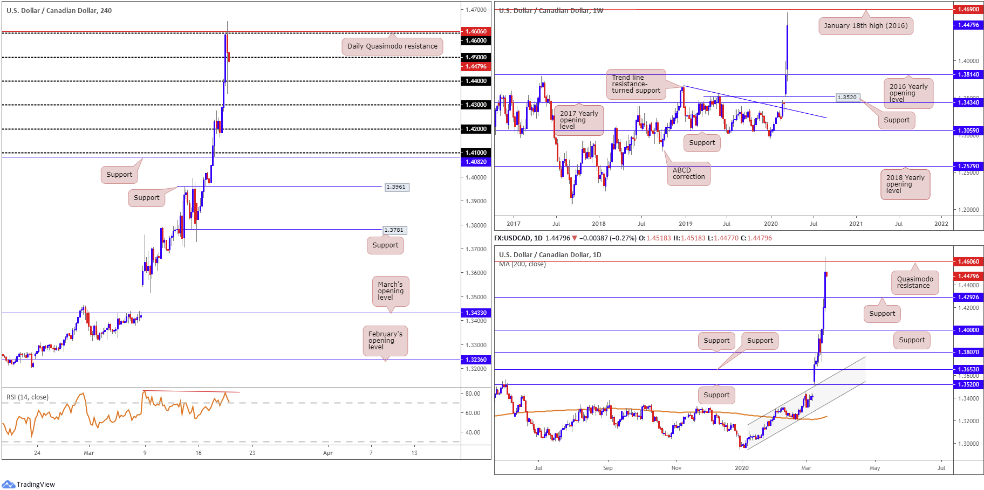The image size is (984, 490).
Task: Click the blue 1.38070 price tag
Action: coord(968,352)
